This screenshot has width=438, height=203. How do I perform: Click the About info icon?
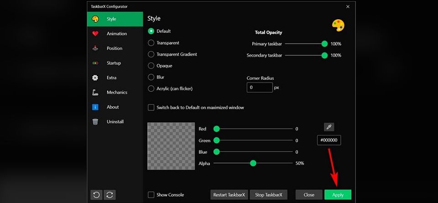click(95, 107)
